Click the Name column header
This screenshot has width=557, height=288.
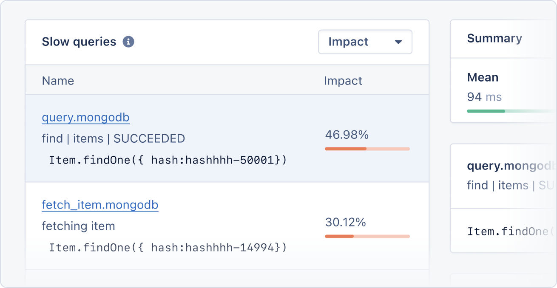pos(58,81)
